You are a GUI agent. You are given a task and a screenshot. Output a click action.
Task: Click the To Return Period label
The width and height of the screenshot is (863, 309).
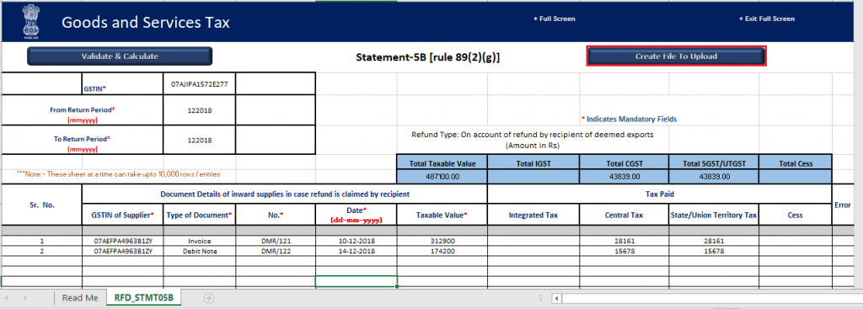[83, 140]
